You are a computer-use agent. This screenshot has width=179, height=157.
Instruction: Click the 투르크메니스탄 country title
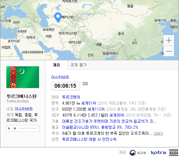point(22,96)
